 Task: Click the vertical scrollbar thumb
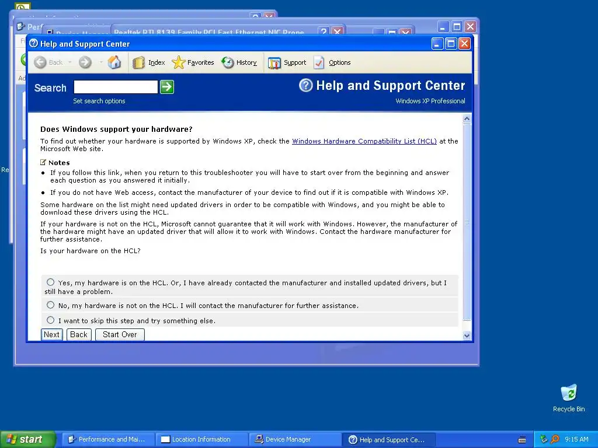click(467, 222)
